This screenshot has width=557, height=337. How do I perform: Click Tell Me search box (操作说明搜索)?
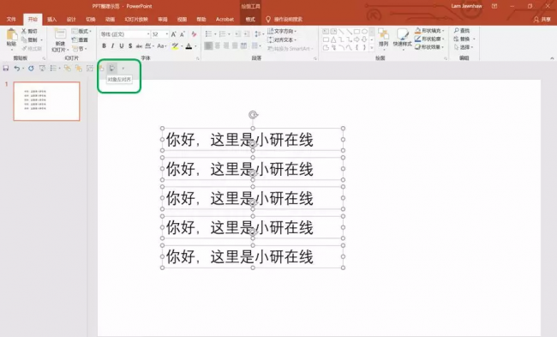[284, 19]
